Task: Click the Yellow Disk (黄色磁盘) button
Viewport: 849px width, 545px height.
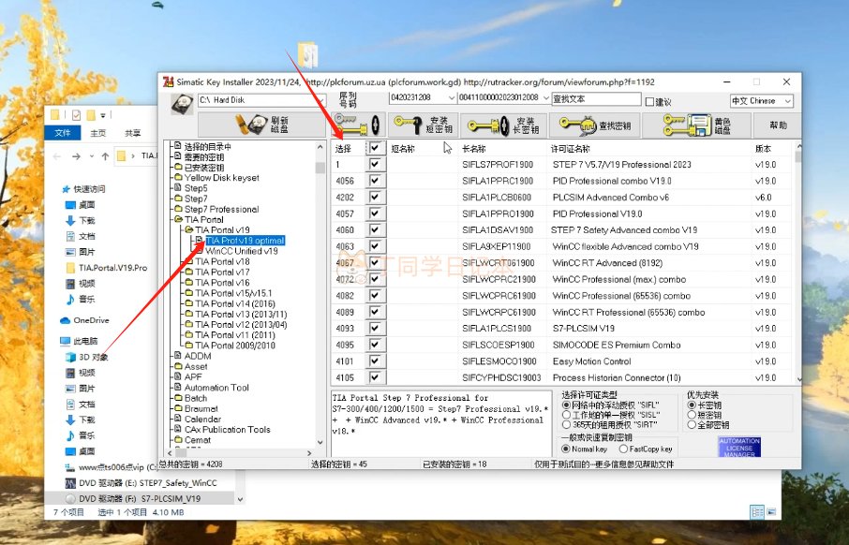Action: point(697,125)
